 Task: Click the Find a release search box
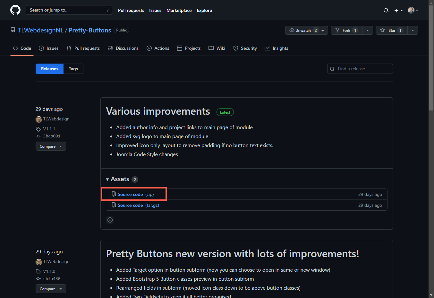coord(360,68)
